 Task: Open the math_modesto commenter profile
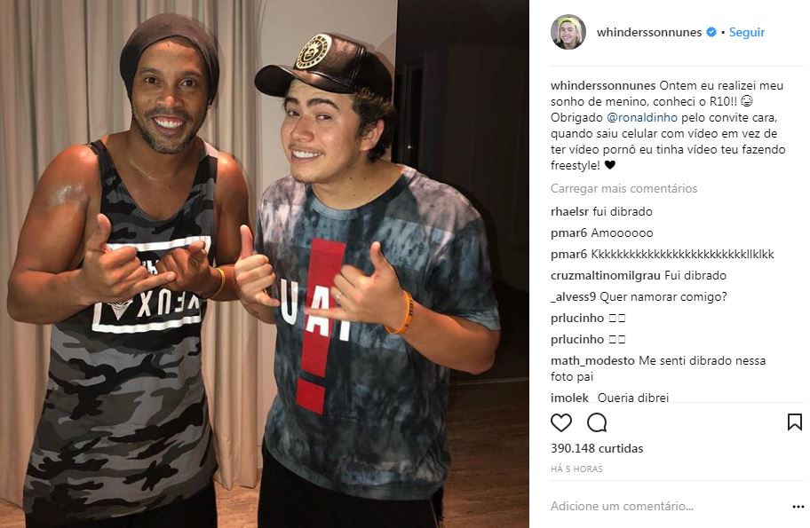[x=592, y=361]
